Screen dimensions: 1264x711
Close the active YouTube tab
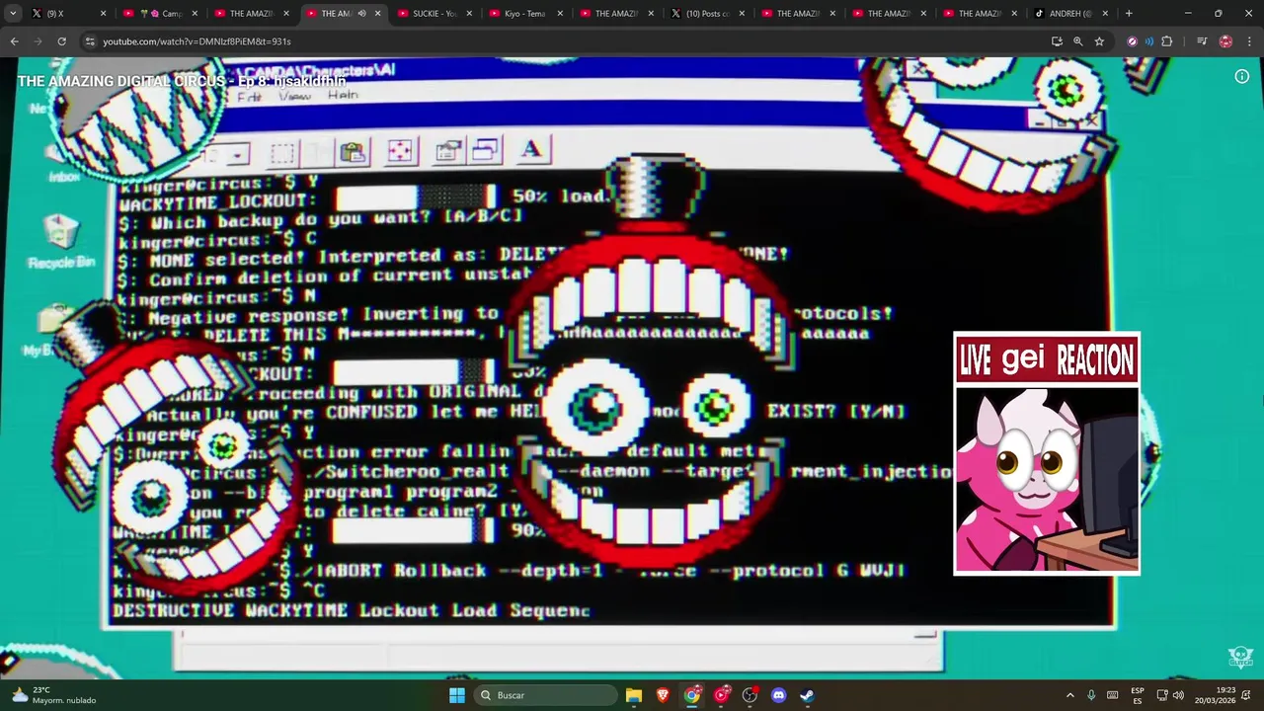(378, 14)
